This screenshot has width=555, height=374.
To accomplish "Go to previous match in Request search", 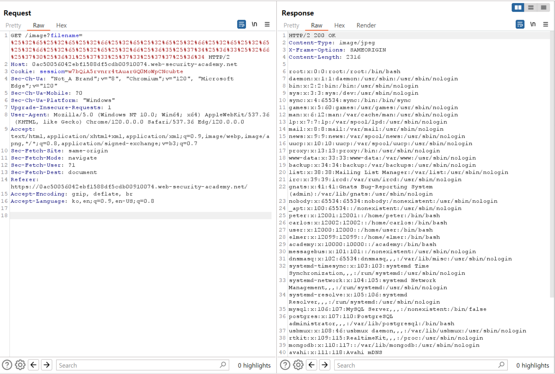I will 34,365.
